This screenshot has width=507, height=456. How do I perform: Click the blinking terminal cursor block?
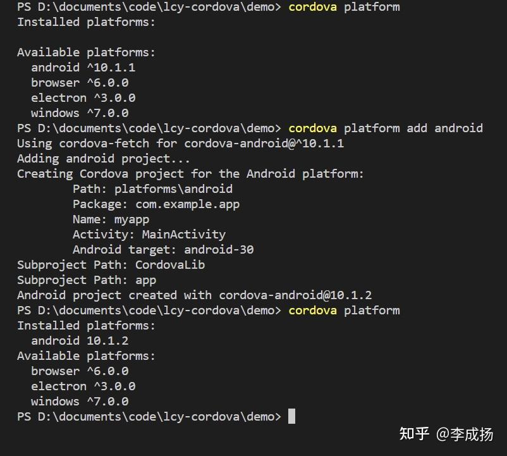click(291, 416)
